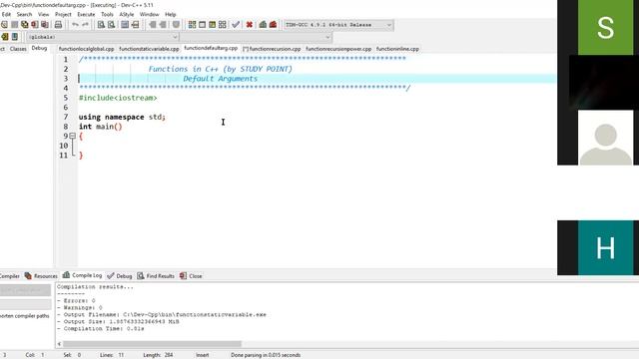The height and width of the screenshot is (359, 639).
Task: Toggle Shorten compiler paths option
Action: click(x=24, y=316)
